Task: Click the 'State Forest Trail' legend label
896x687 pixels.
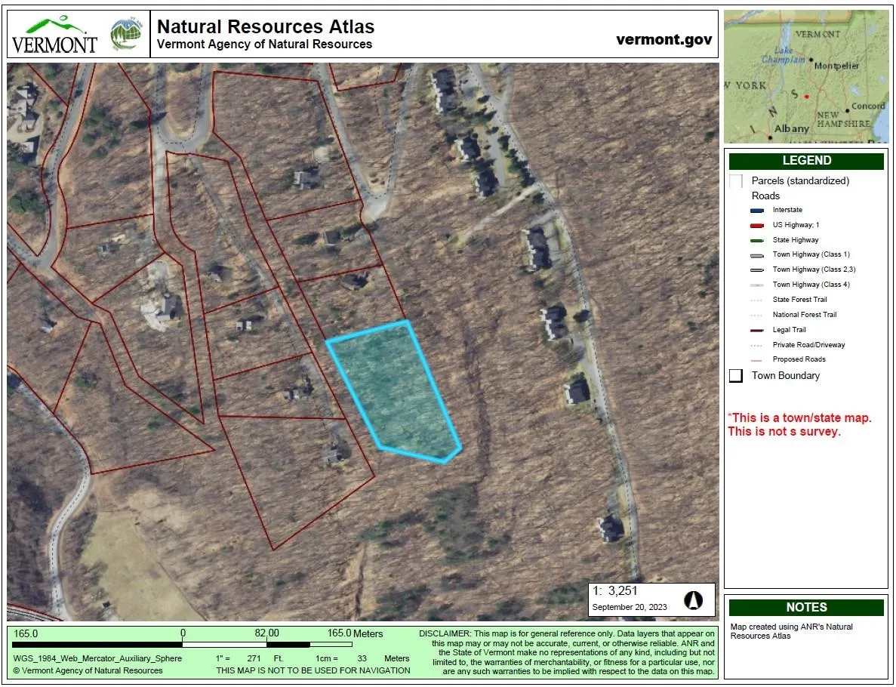Action: pyautogui.click(x=800, y=300)
